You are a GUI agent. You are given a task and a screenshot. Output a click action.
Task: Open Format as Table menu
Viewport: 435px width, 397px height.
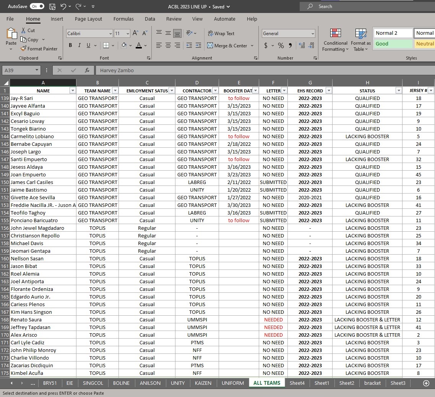click(x=360, y=40)
